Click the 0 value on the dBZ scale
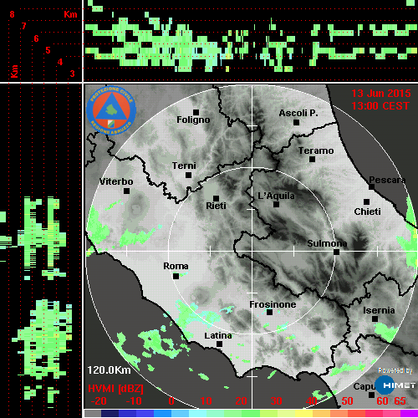 (x=171, y=401)
